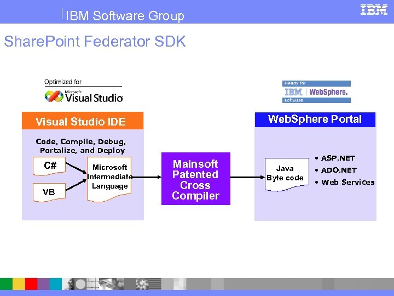Image resolution: width=394 pixels, height=296 pixels.
Task: Click the purple square in the footer strip
Action: (x=43, y=284)
